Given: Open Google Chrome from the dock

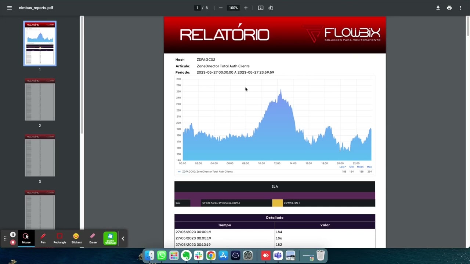Looking at the screenshot, I should (211, 255).
